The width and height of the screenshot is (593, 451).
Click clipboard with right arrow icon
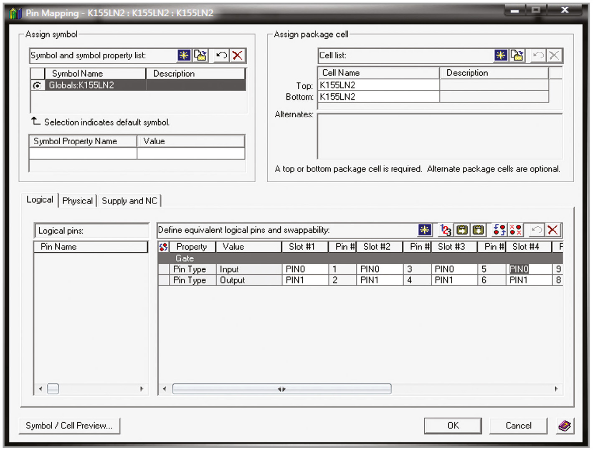click(462, 230)
